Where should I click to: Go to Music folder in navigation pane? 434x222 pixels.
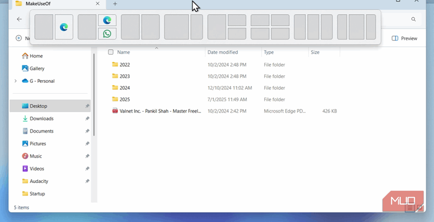click(36, 156)
